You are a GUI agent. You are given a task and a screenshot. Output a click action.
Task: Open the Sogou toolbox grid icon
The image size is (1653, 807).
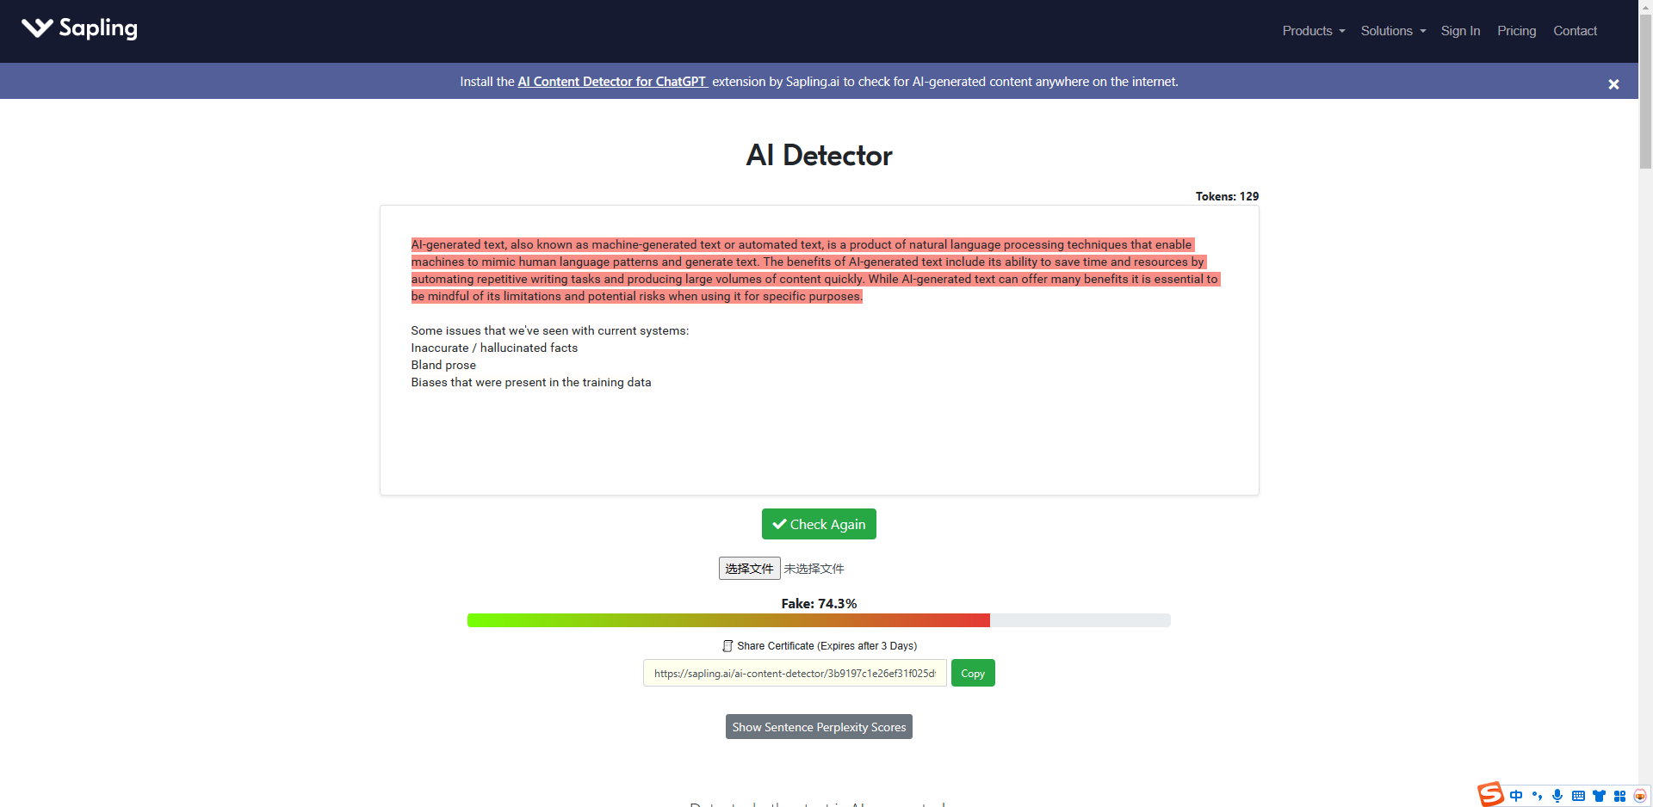pyautogui.click(x=1621, y=796)
